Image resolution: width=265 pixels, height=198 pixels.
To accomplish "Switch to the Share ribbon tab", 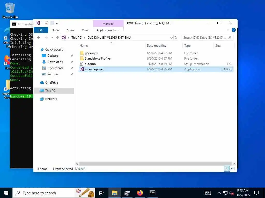I will click(x=71, y=30).
